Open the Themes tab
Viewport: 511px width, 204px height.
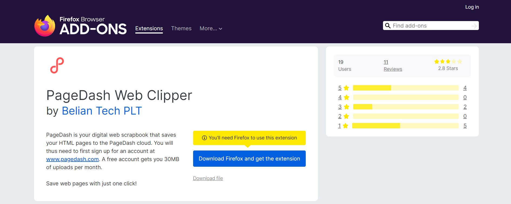[181, 28]
